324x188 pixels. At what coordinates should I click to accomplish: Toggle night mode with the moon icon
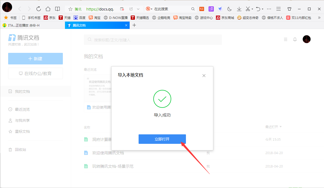tap(229, 9)
